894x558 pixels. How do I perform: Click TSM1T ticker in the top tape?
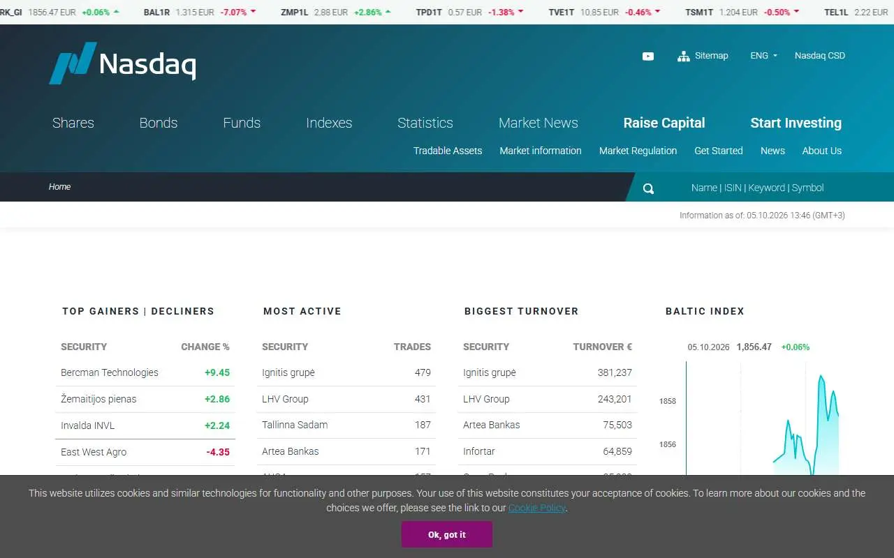pyautogui.click(x=699, y=13)
